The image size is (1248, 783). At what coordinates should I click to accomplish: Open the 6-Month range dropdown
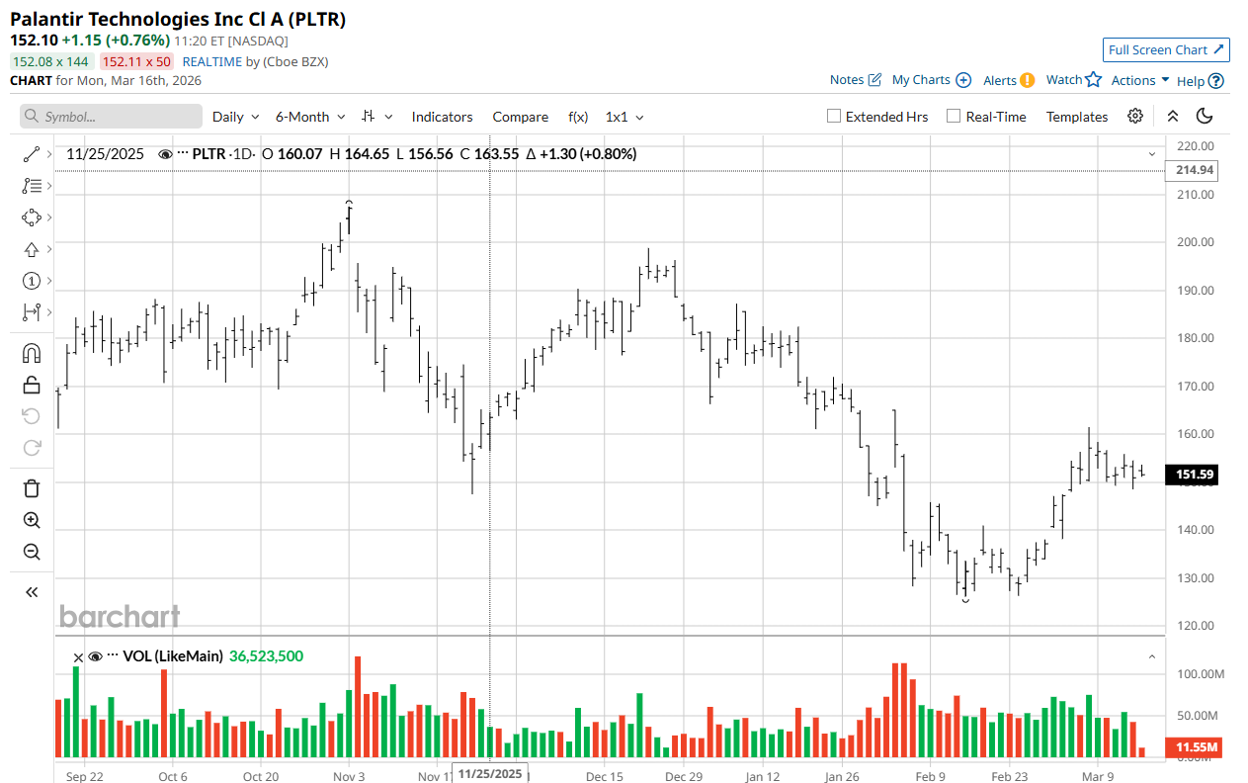click(x=310, y=117)
